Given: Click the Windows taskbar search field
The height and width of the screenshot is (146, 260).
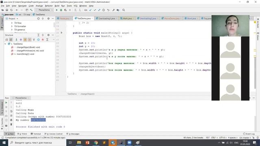Looking at the screenshot, I should point(37,142).
